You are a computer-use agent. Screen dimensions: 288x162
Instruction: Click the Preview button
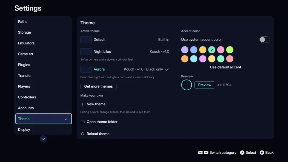click(205, 85)
